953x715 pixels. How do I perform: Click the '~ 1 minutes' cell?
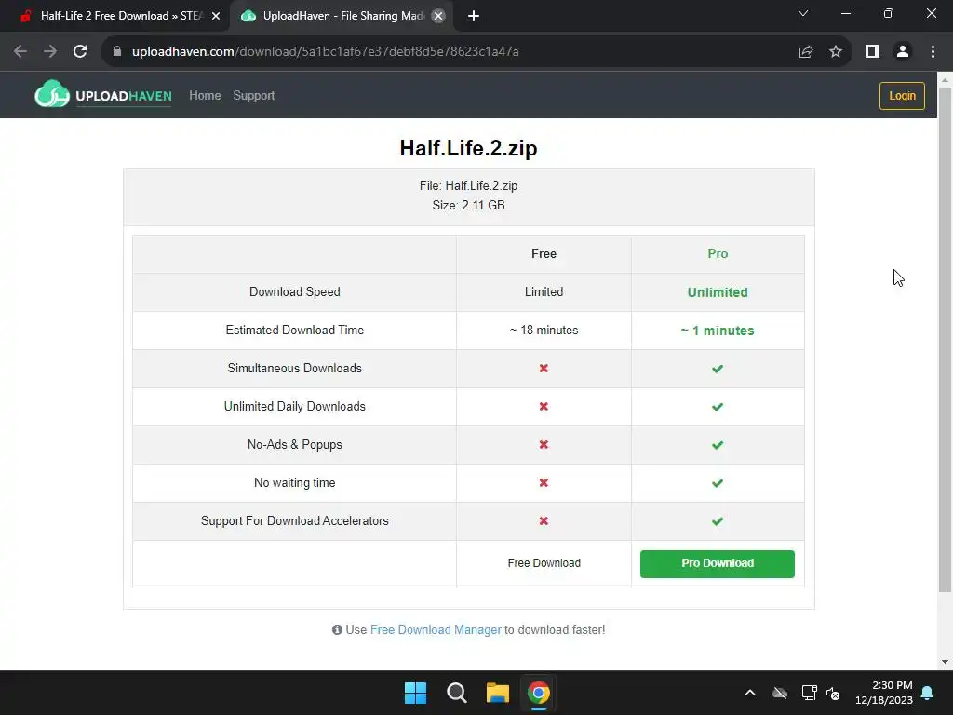718,331
